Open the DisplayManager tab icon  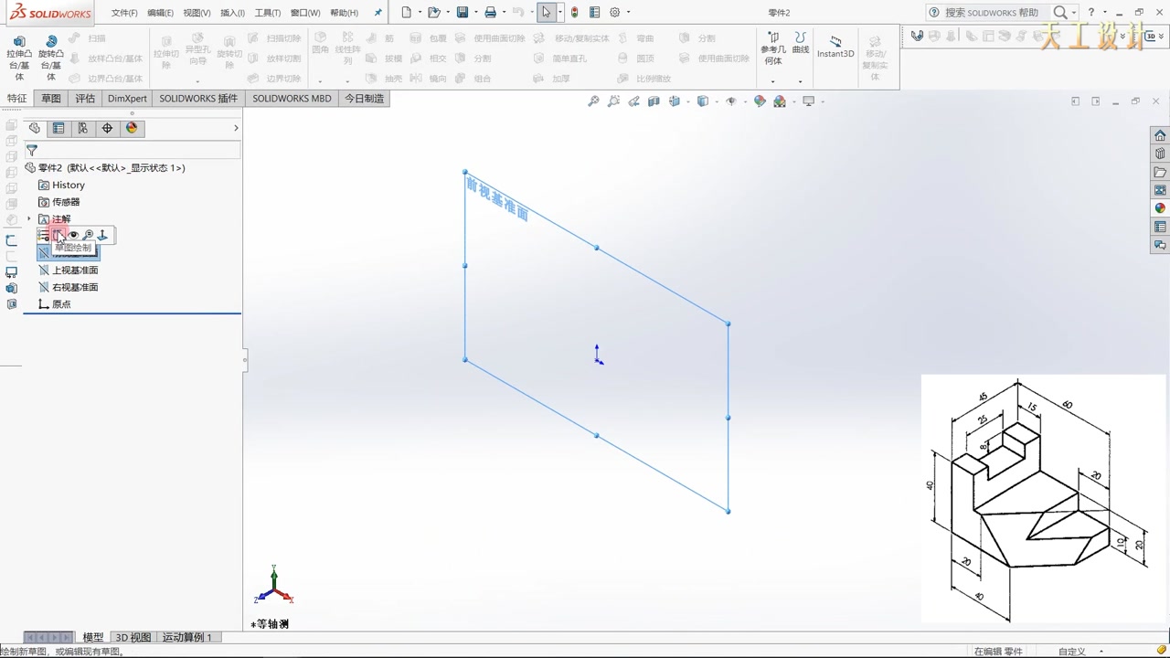pos(132,128)
